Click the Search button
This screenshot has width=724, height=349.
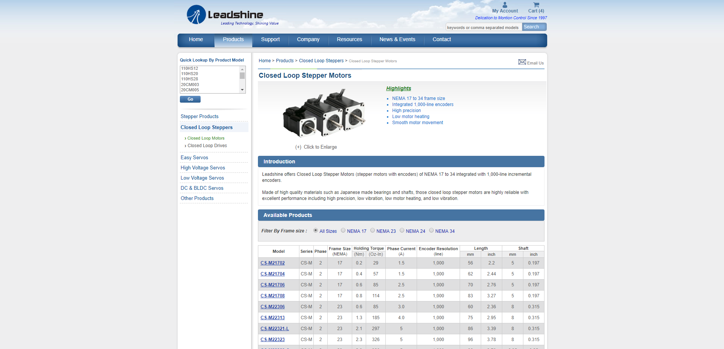point(534,27)
